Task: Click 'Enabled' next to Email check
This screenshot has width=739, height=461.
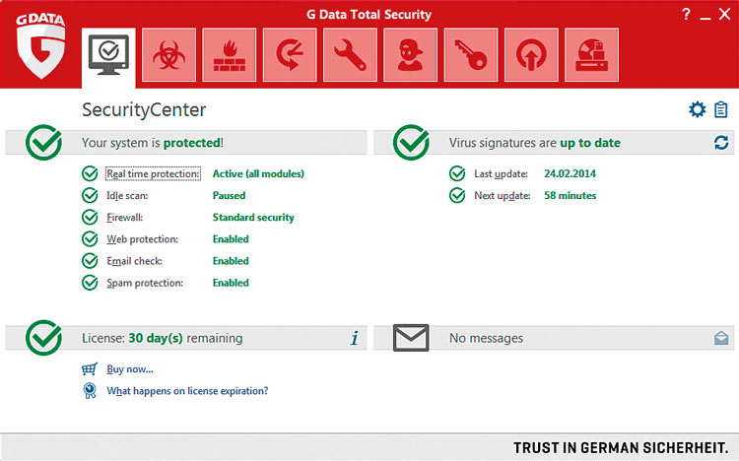Action: (231, 261)
